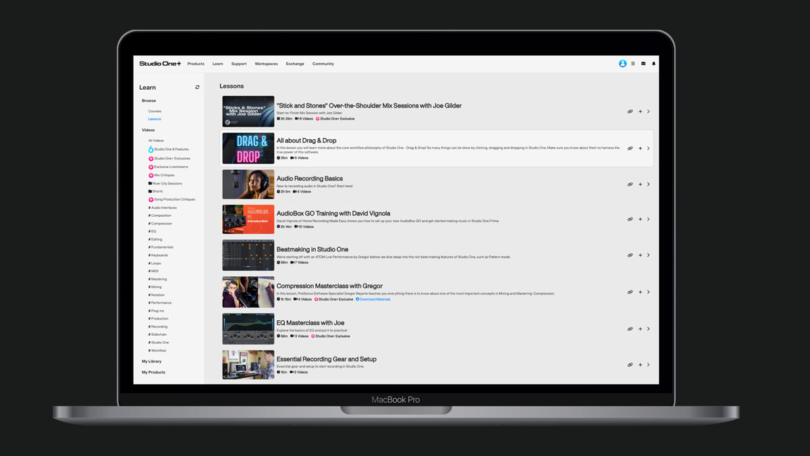Add All about Drag & Drop with plus

tap(640, 149)
